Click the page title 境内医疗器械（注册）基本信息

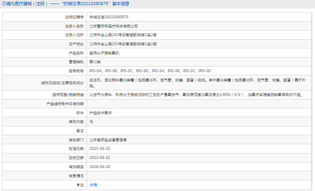click(x=68, y=4)
